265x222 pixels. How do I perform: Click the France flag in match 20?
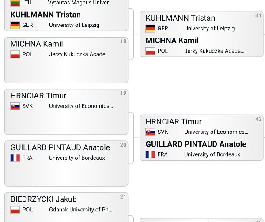point(15,158)
